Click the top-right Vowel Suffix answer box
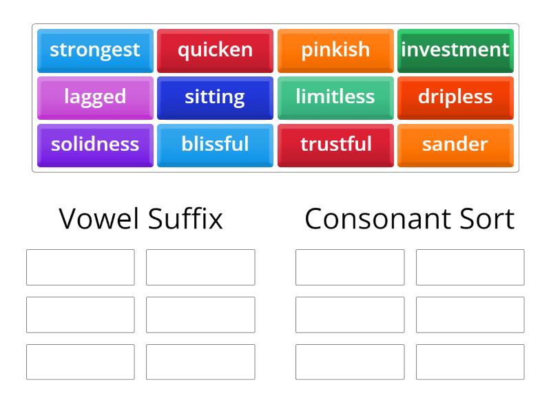This screenshot has height=413, width=551. point(200,267)
